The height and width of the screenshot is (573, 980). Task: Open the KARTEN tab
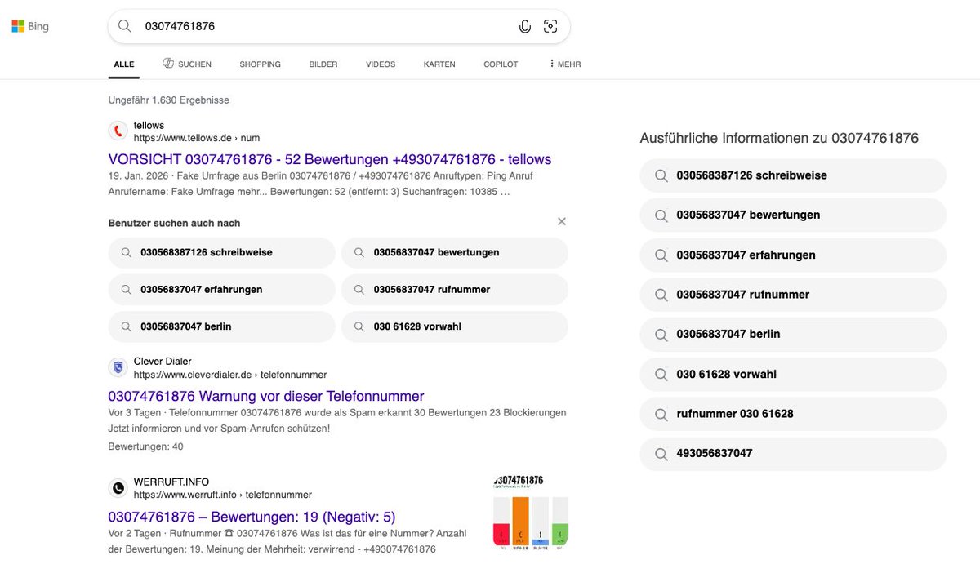point(439,64)
